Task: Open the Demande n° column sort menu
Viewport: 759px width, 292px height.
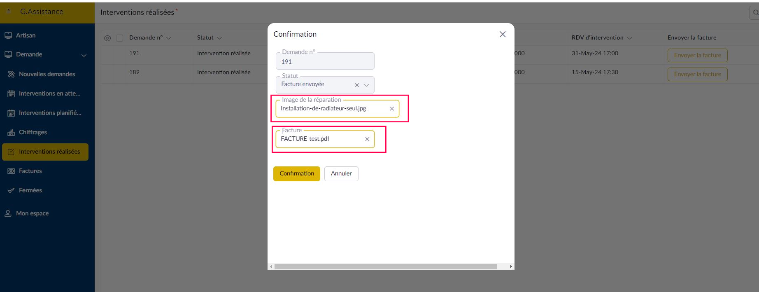Action: [x=168, y=38]
